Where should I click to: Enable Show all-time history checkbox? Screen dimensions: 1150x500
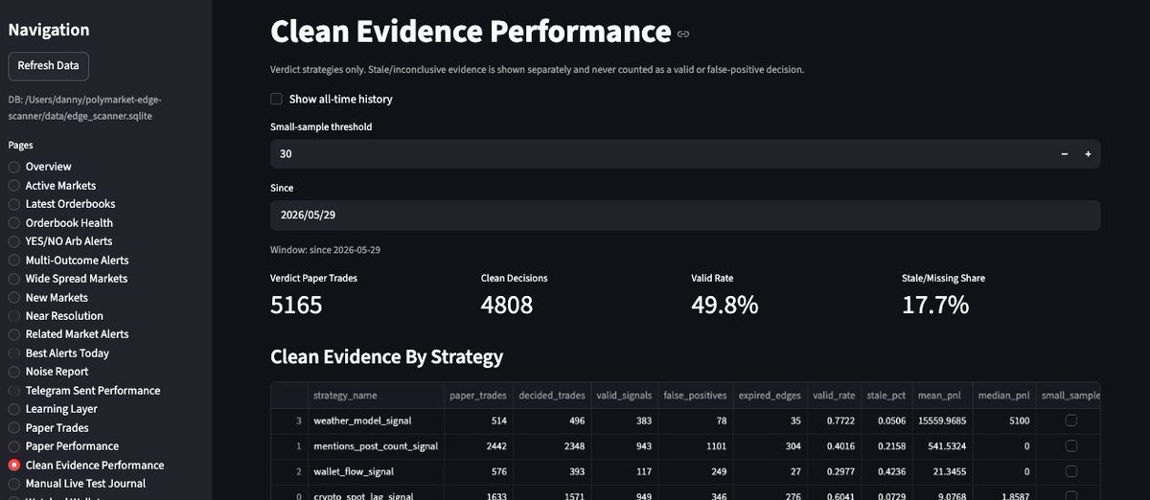(276, 99)
